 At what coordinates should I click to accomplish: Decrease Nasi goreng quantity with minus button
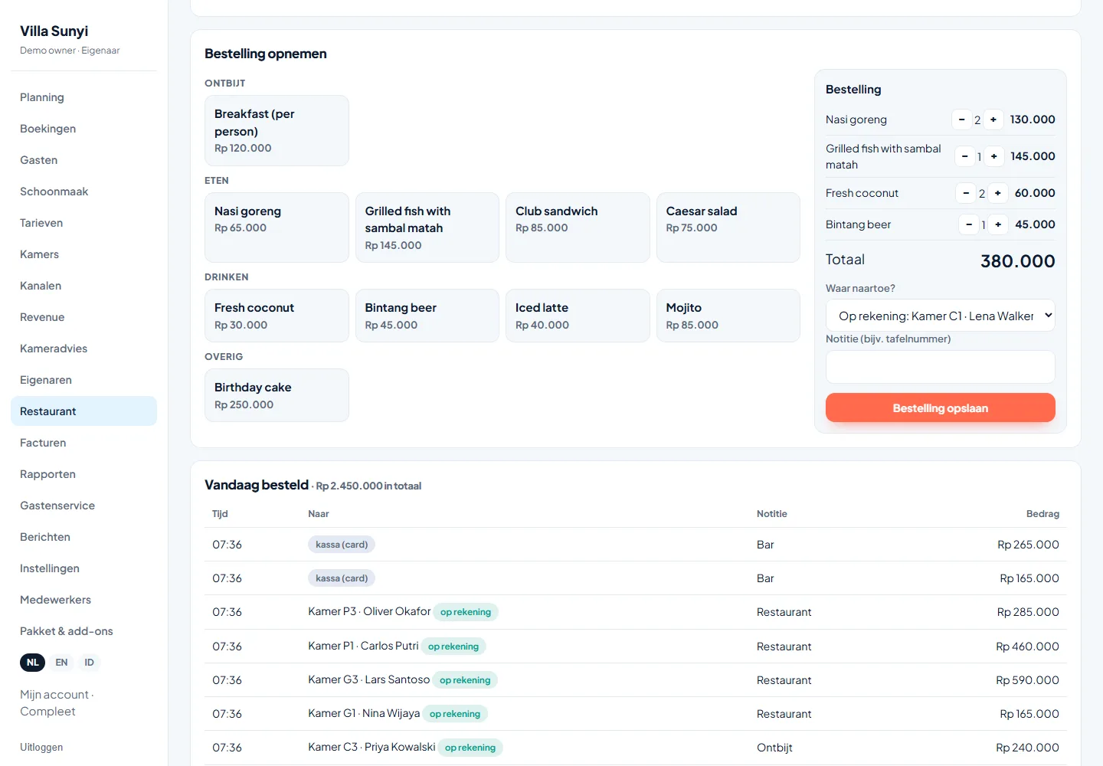[962, 119]
